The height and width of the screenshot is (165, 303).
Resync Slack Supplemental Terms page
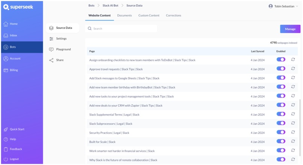click(293, 114)
